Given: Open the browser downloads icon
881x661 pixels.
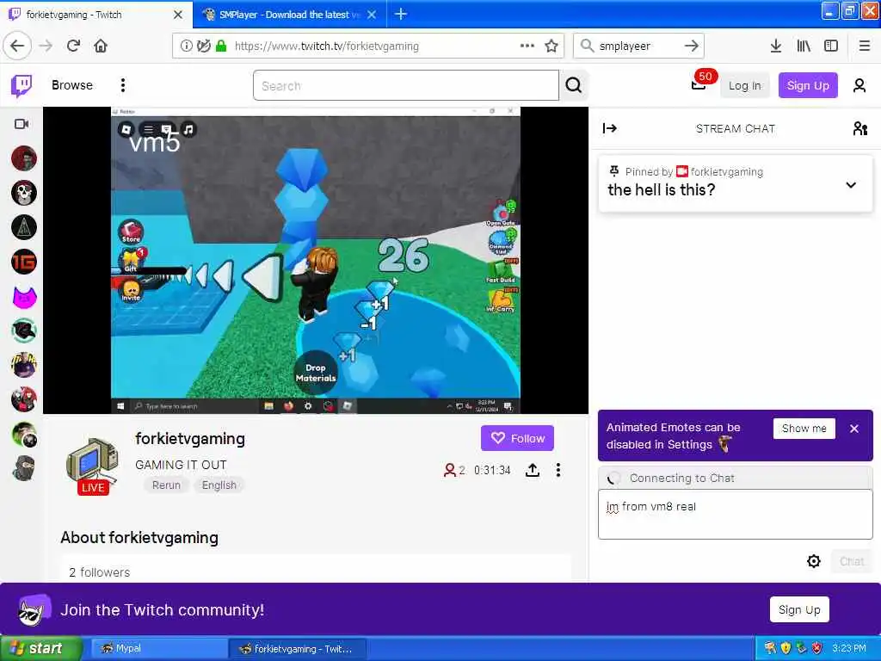Looking at the screenshot, I should 776,46.
